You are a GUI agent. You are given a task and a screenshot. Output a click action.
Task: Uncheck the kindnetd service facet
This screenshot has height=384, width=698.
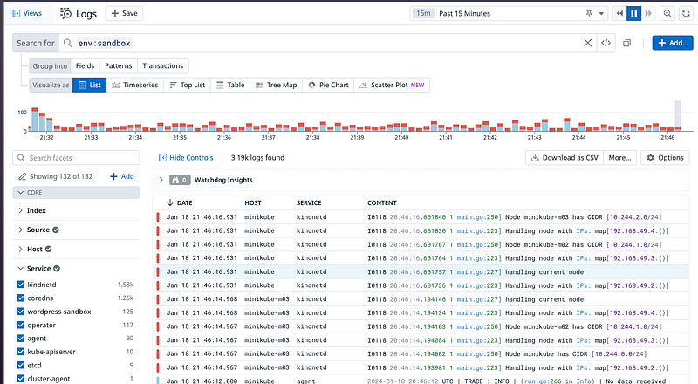(x=21, y=285)
